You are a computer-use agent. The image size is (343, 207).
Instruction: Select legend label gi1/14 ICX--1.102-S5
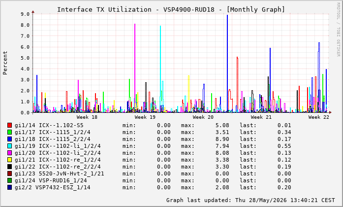[x=49, y=125]
